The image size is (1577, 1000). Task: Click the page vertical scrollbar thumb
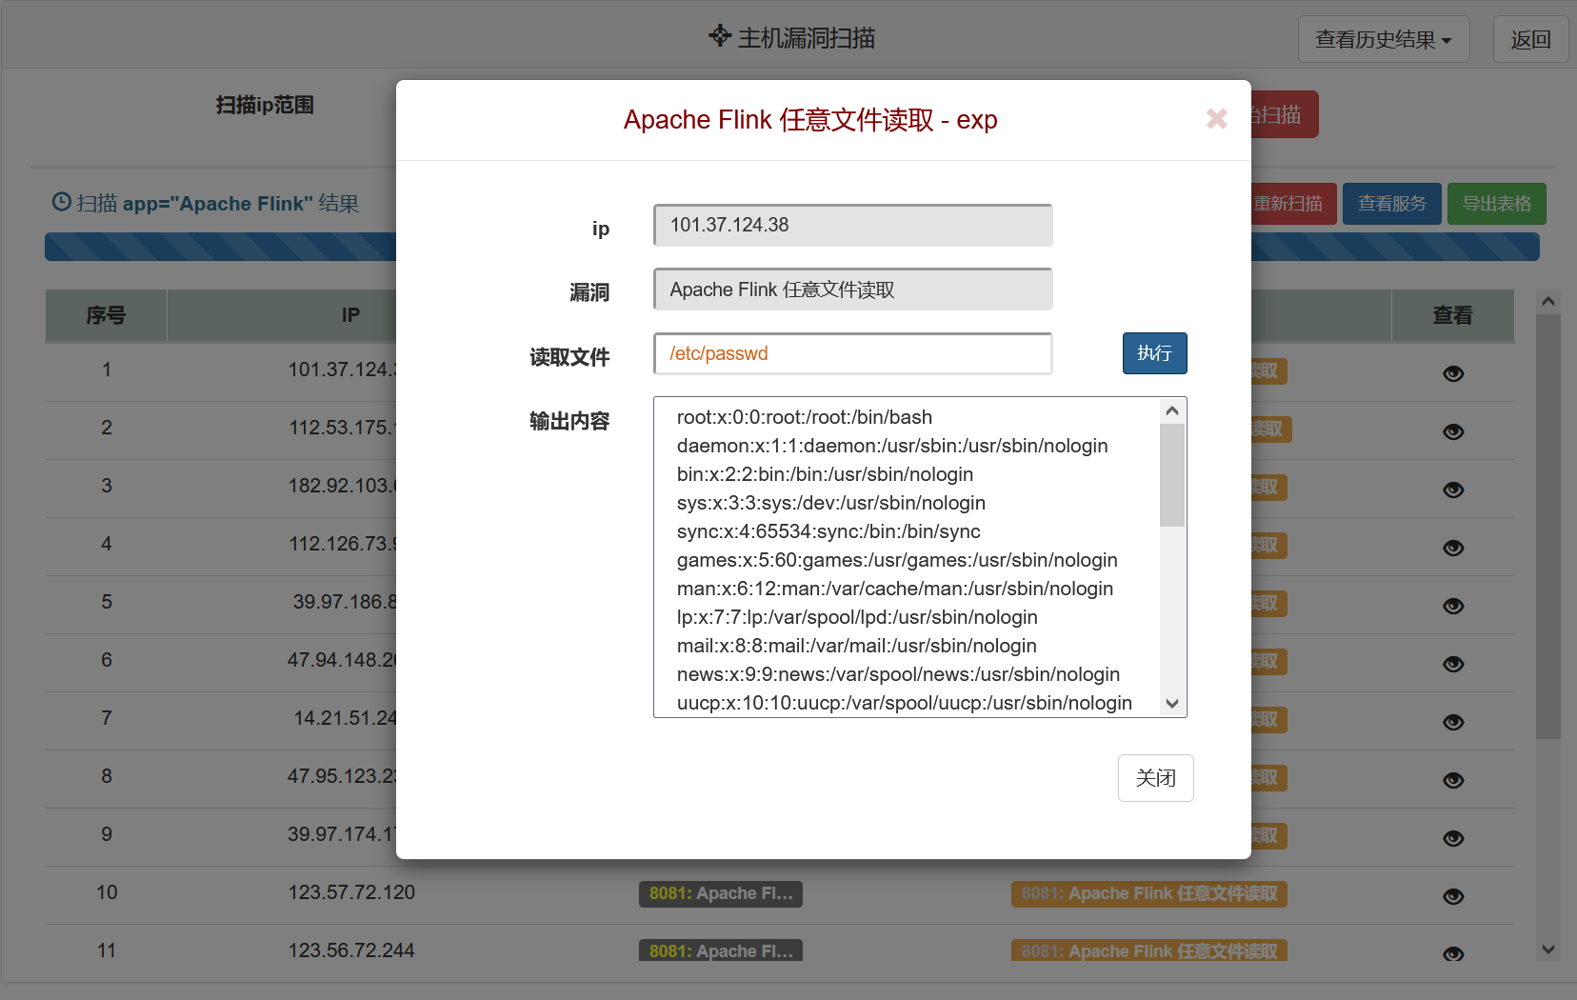tap(1548, 527)
